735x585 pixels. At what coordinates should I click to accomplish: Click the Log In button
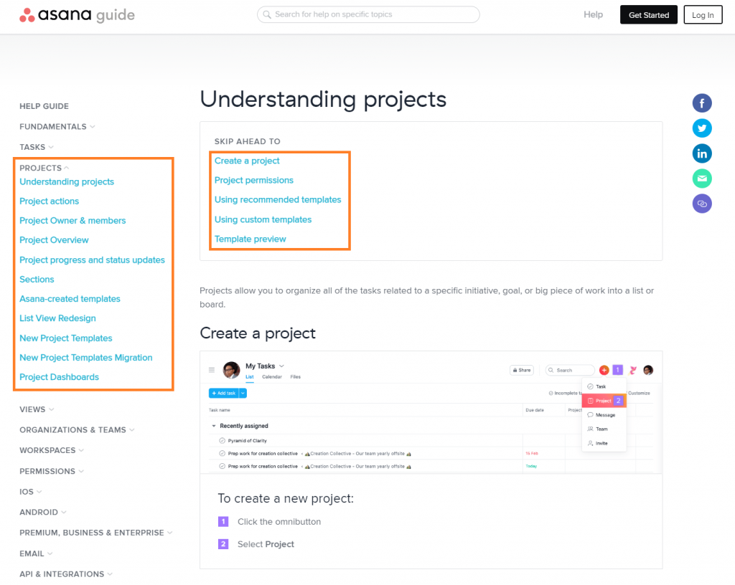[703, 15]
